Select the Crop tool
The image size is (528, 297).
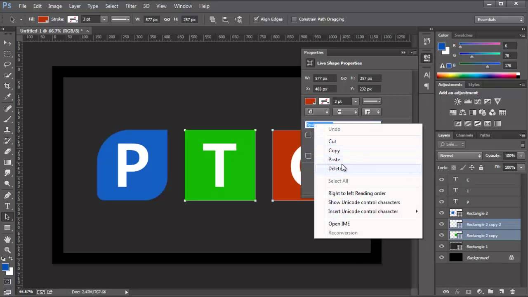[x=7, y=86]
